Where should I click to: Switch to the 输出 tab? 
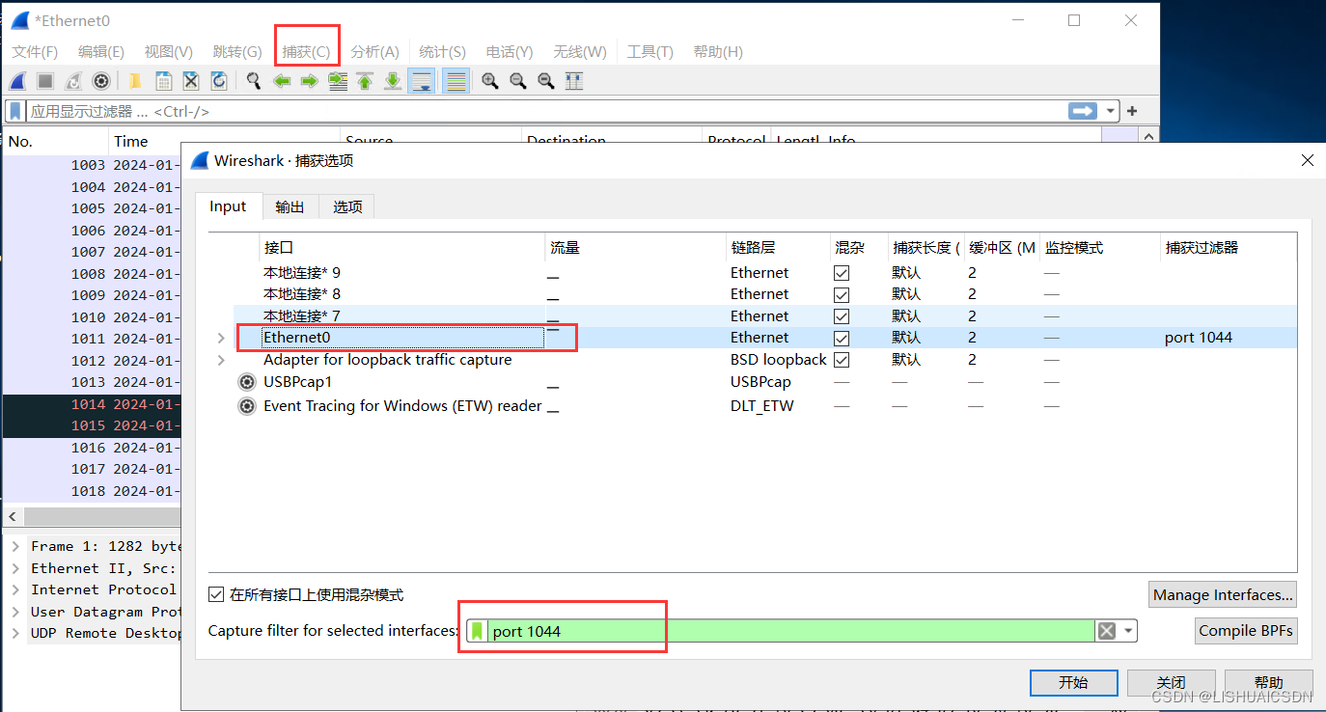click(290, 207)
